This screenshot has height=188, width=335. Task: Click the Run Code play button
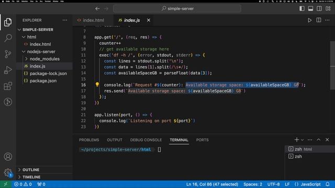309,20
